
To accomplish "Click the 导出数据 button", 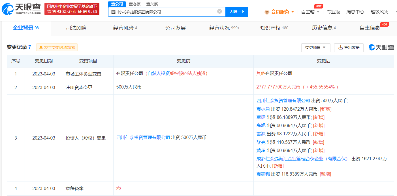I will (x=349, y=48).
